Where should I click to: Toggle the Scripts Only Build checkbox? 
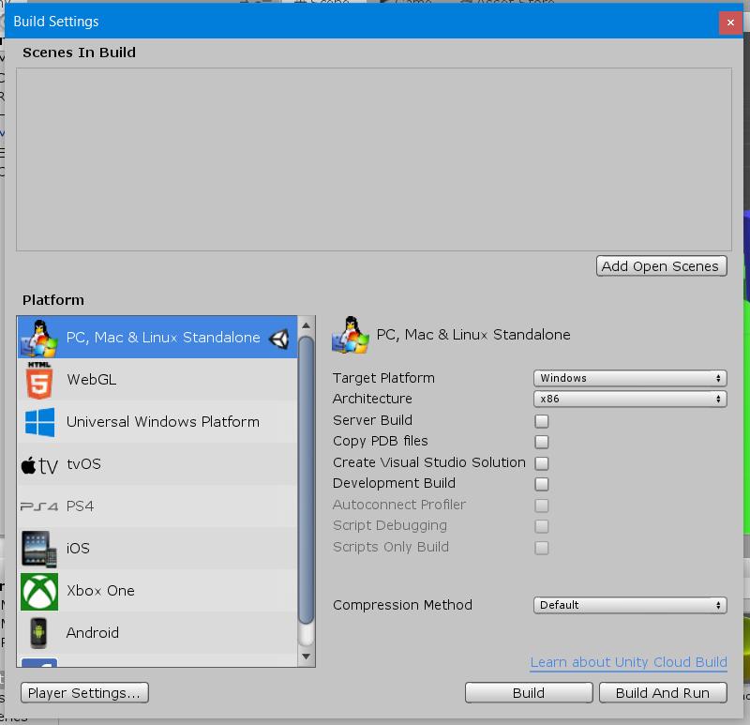(x=542, y=548)
